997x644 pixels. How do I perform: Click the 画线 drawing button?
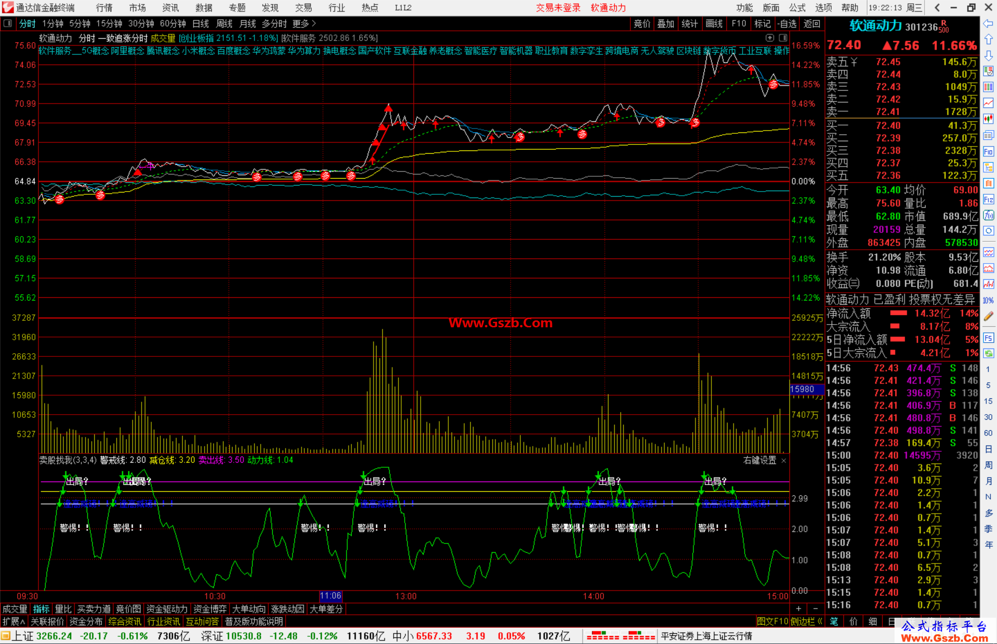(714, 24)
